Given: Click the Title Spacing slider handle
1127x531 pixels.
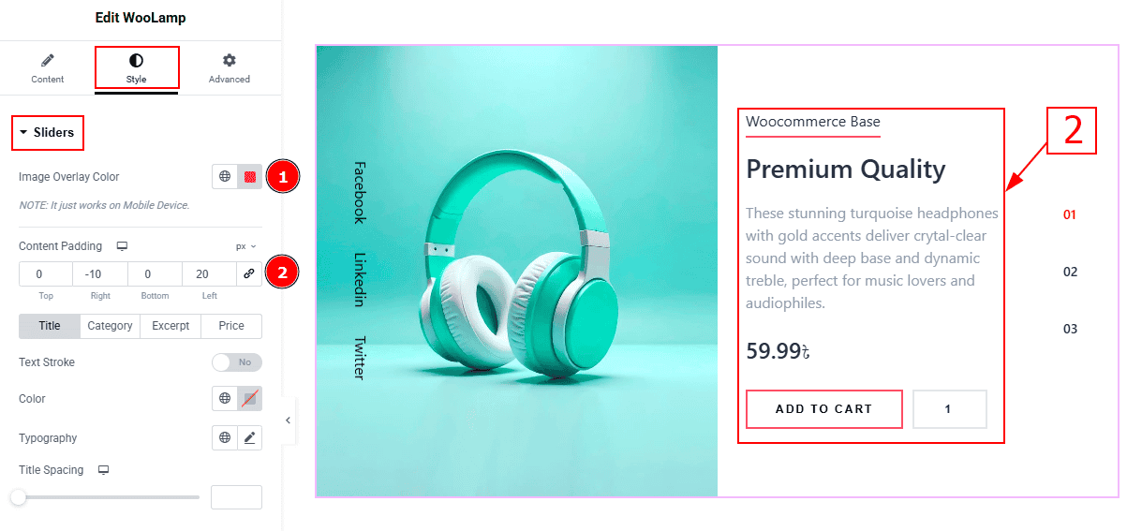Looking at the screenshot, I should [x=19, y=497].
